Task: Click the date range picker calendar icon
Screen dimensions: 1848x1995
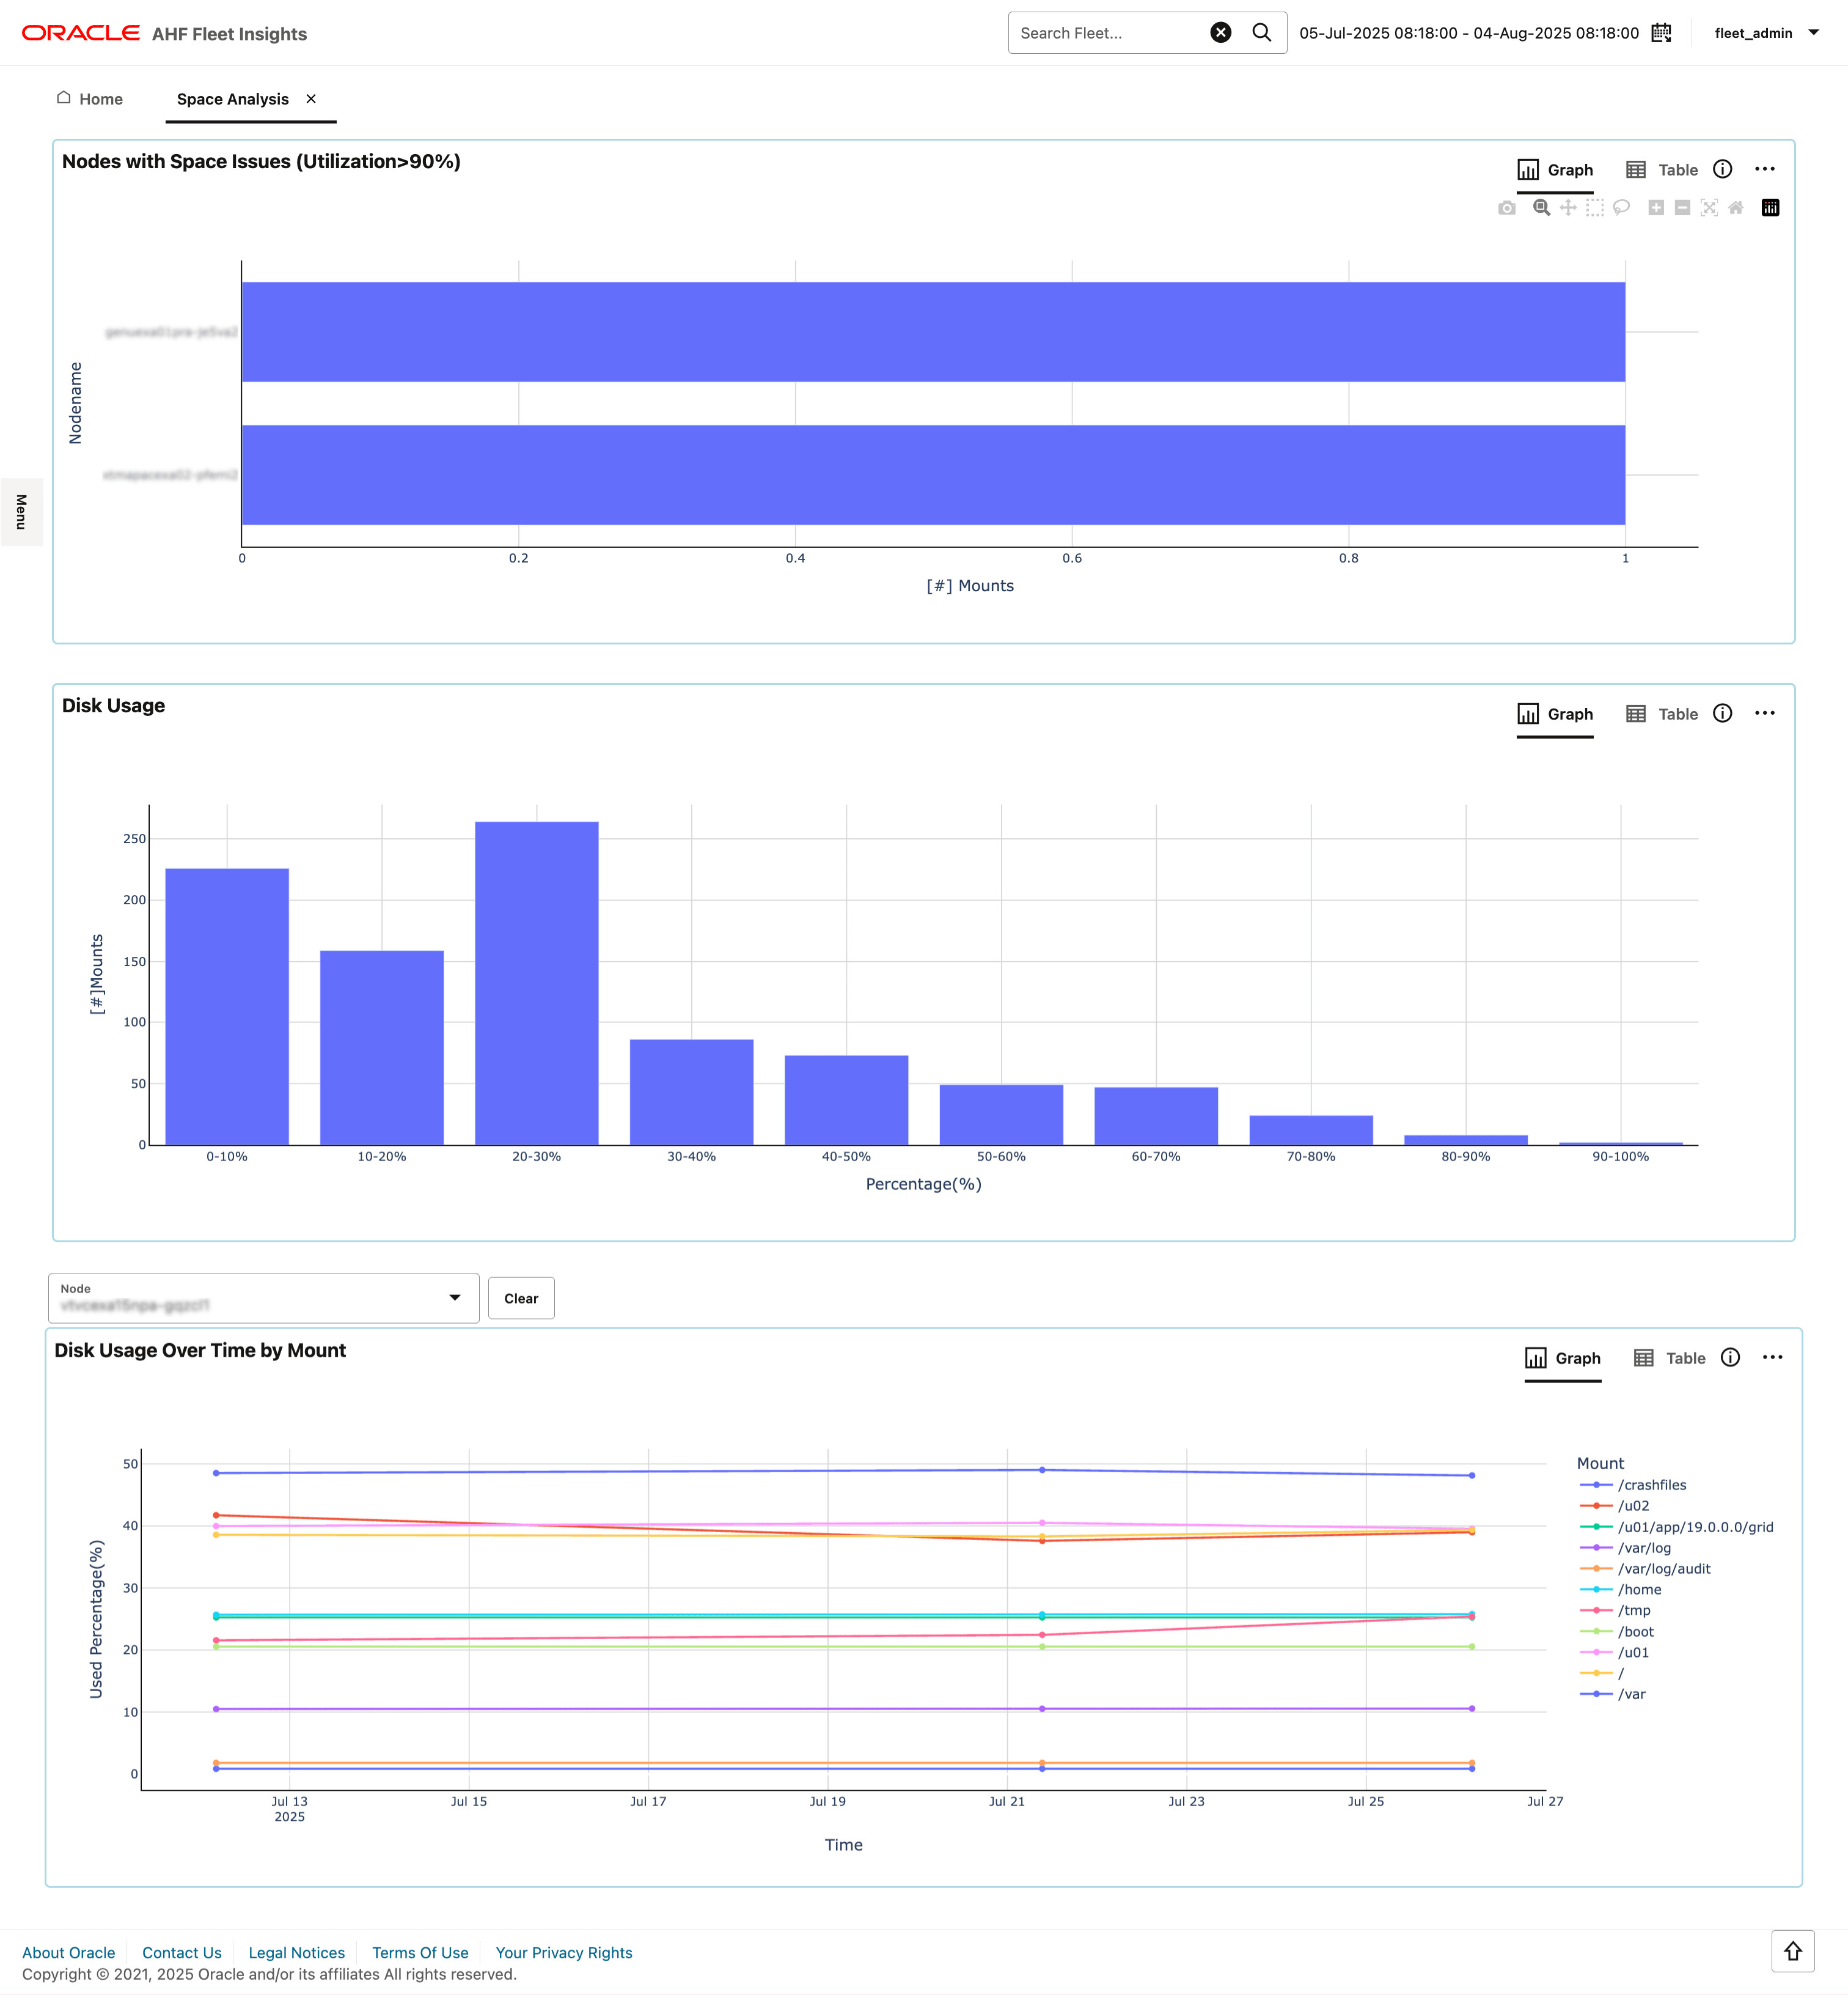Action: 1661,32
